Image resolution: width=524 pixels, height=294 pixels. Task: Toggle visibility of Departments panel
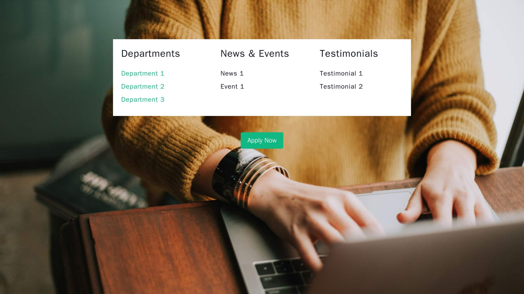(151, 53)
